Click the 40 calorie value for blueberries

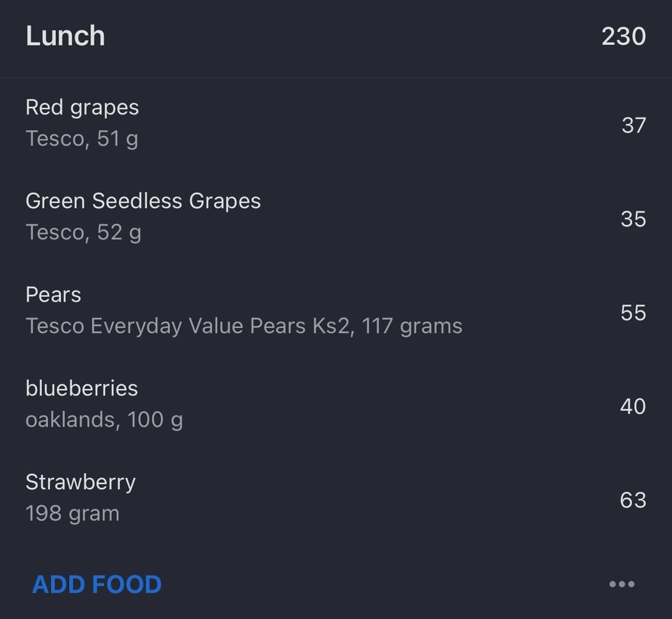[633, 406]
